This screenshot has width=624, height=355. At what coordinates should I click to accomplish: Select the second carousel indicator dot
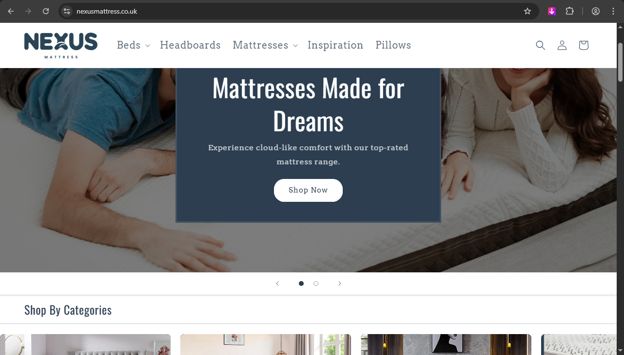[315, 284]
